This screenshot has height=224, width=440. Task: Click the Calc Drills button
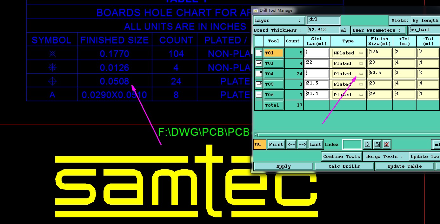[344, 166]
